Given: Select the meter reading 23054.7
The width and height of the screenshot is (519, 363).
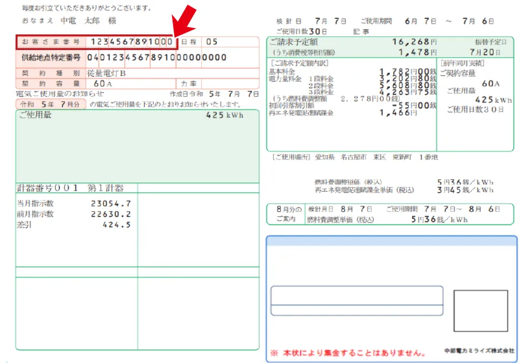Looking at the screenshot, I should coord(111,203).
